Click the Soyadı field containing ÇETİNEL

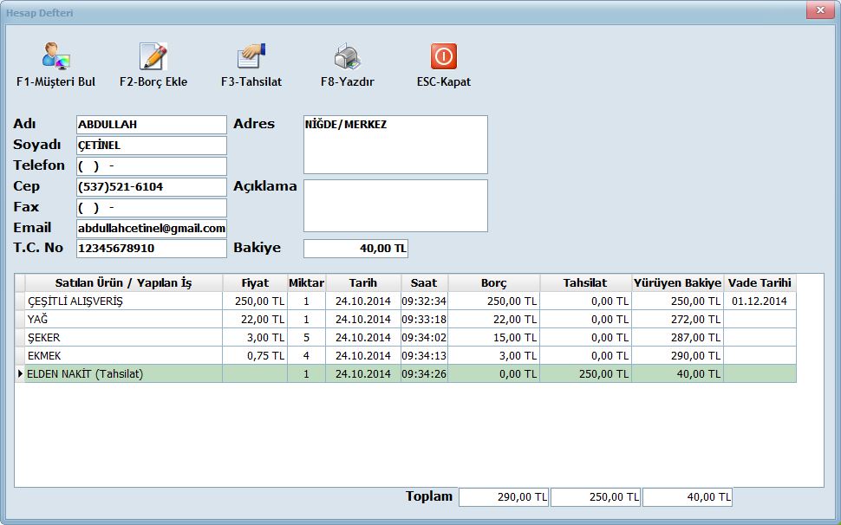coord(151,146)
